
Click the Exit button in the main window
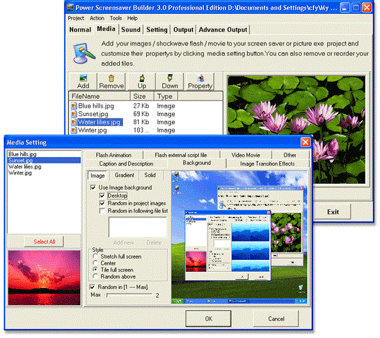[332, 212]
